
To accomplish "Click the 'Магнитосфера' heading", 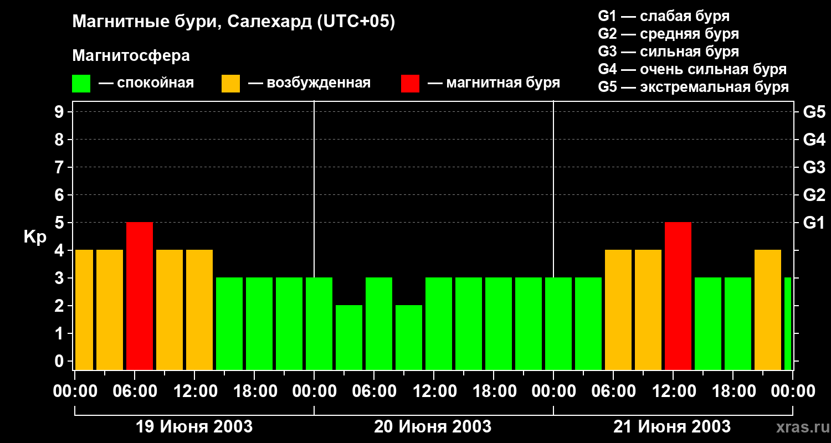I will coord(131,56).
